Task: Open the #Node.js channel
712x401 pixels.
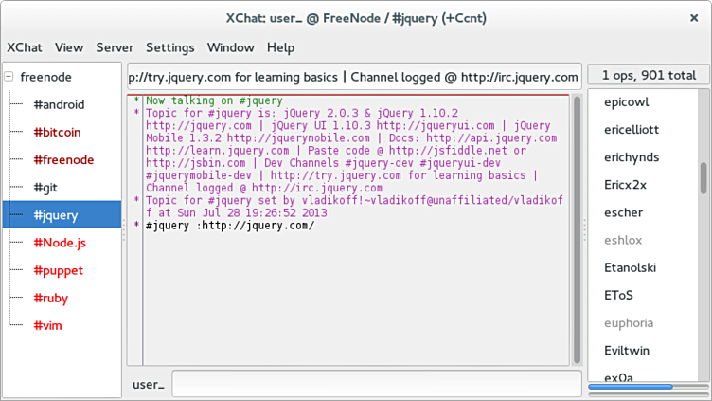Action: (x=60, y=243)
